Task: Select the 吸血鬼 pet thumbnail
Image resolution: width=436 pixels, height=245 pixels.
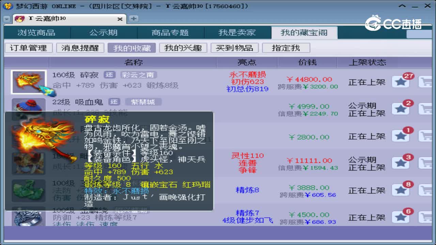Action: (29, 105)
